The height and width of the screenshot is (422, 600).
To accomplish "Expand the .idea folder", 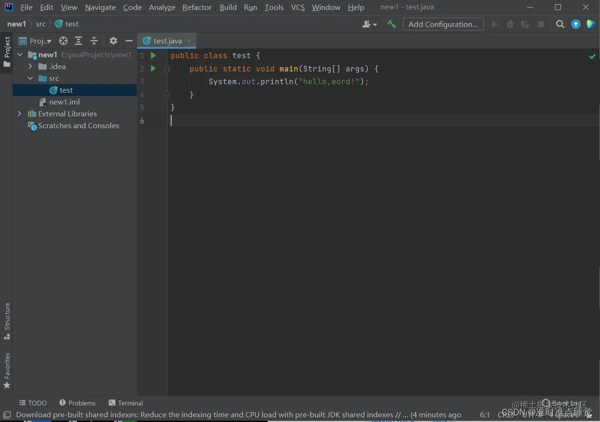I will pyautogui.click(x=30, y=67).
